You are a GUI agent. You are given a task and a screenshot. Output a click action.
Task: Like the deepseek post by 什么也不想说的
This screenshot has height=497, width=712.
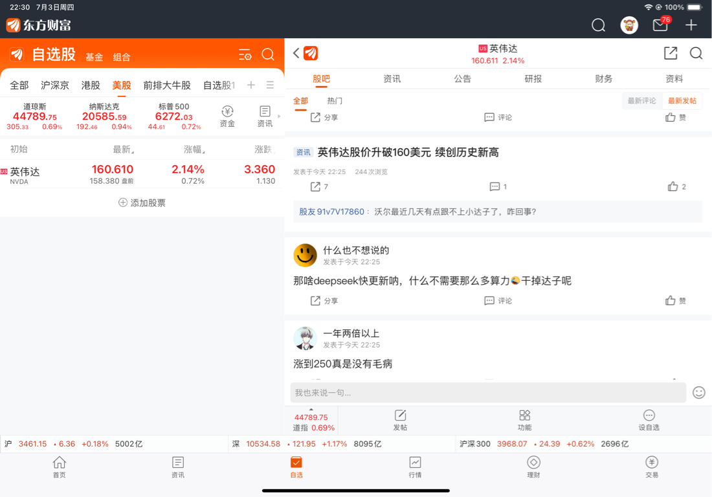pos(676,300)
